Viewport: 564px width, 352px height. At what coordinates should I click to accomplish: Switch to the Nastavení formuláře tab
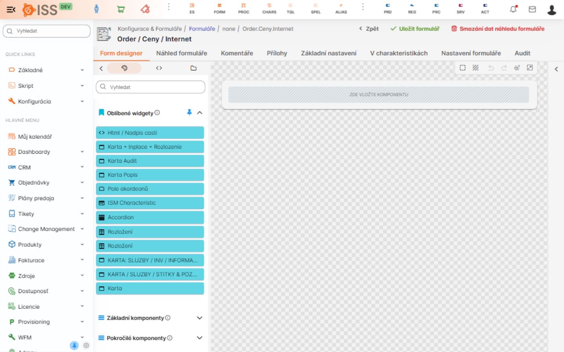(471, 53)
